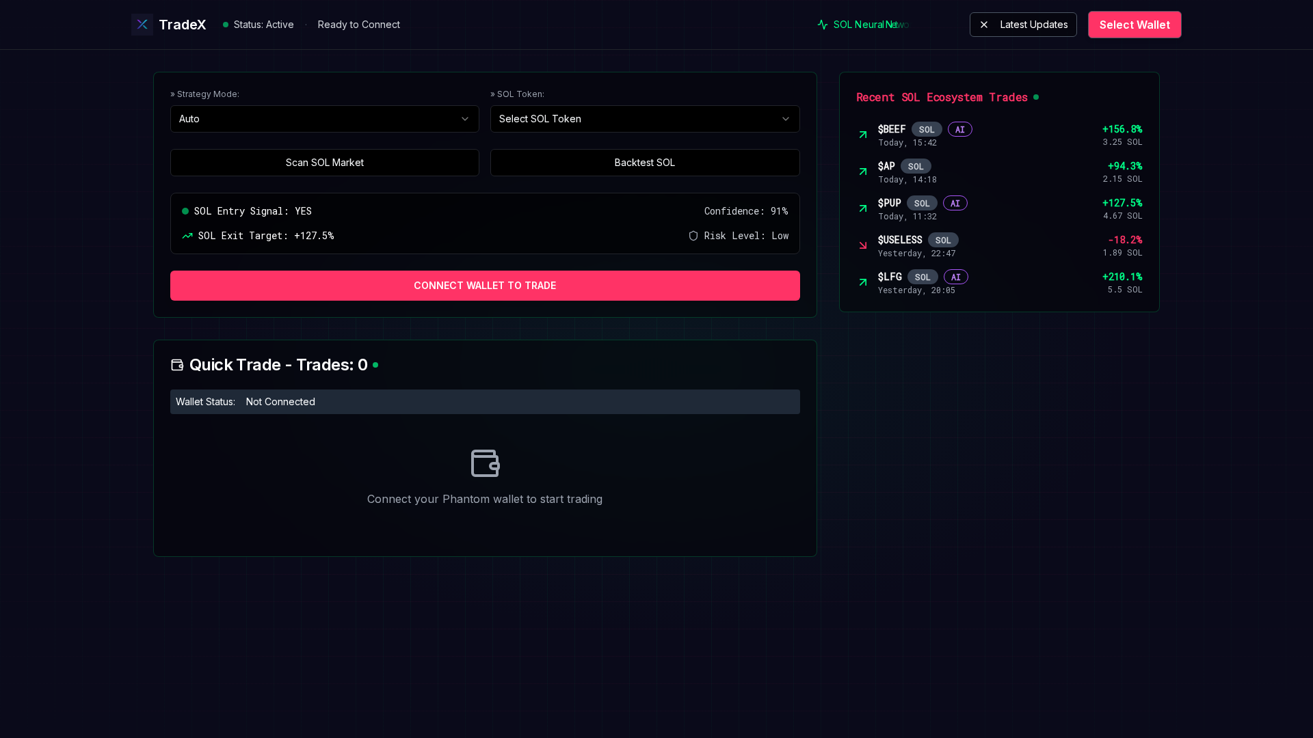
Task: Click the SOL badge on $LFG row
Action: click(x=923, y=277)
